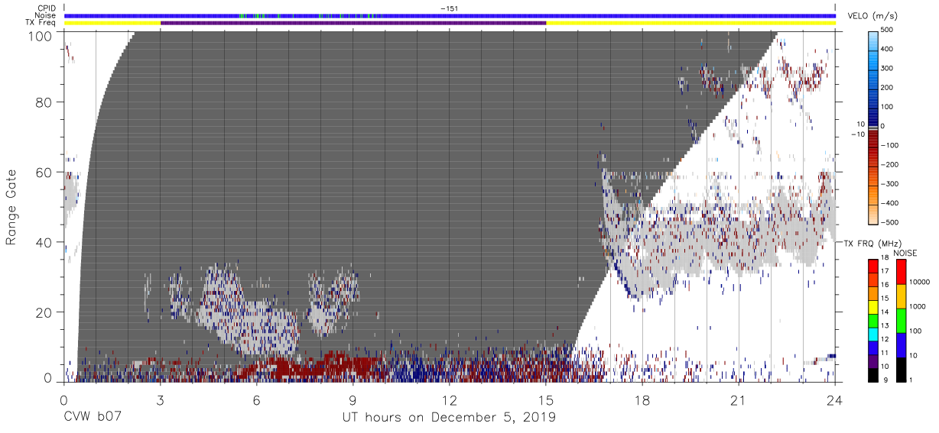Click y-axis tick label 40

(x=43, y=242)
